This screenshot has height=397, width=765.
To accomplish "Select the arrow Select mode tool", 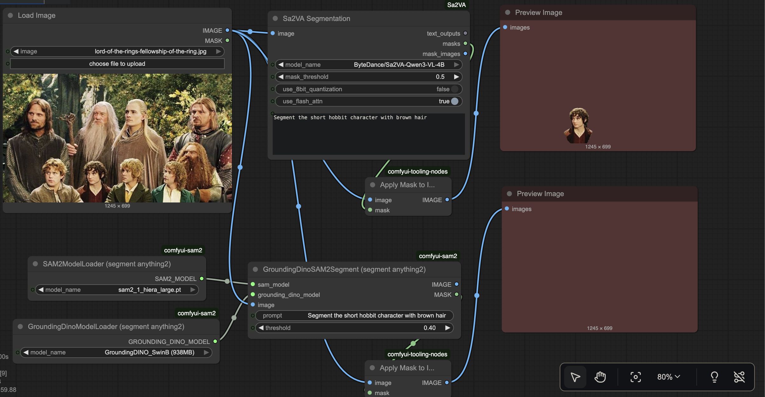I will click(x=575, y=377).
